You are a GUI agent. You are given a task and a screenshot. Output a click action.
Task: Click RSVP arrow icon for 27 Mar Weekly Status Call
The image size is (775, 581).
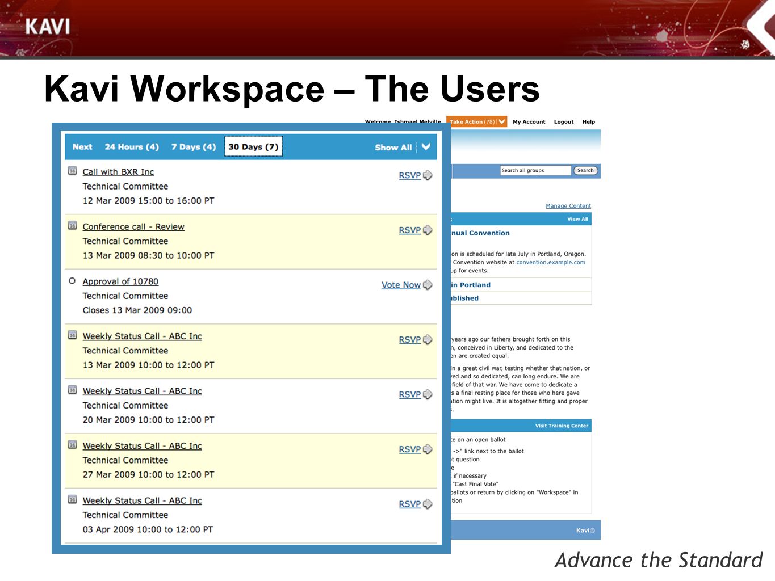pyautogui.click(x=428, y=449)
